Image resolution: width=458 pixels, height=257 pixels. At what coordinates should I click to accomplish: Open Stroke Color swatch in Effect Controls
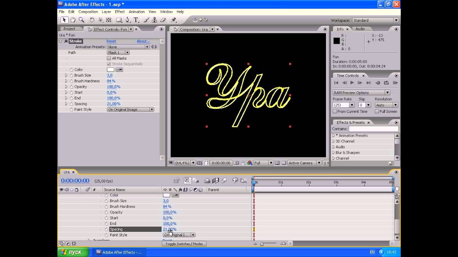pos(111,70)
